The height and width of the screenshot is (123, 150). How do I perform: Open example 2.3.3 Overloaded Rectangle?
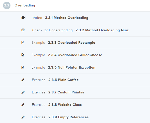point(72,43)
